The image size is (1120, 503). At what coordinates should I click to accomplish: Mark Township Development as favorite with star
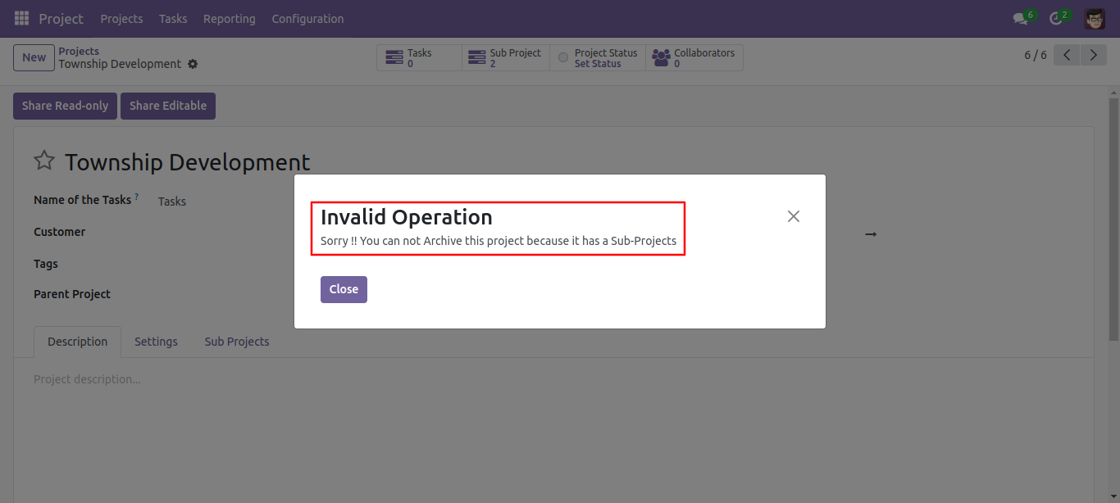pos(44,161)
